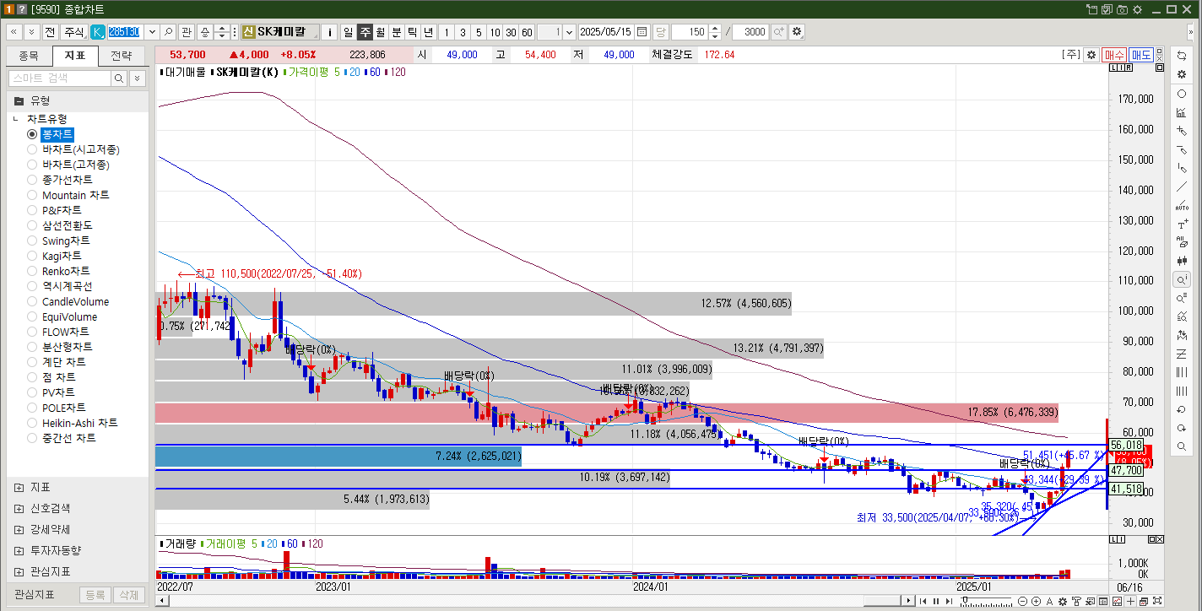The image size is (1202, 611).
Task: Switch to the 지표 tab
Action: (x=75, y=57)
